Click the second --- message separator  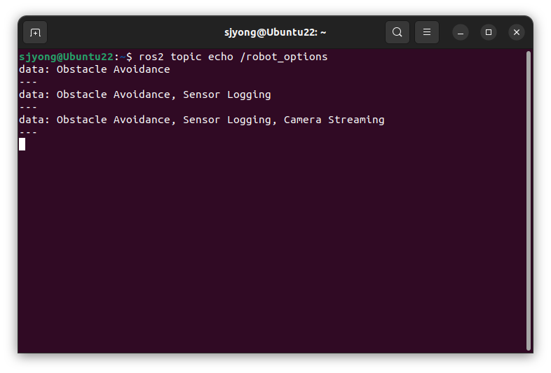28,107
